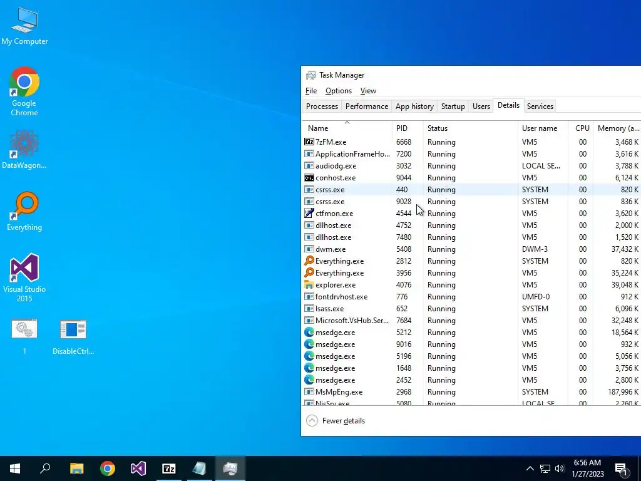641x481 pixels.
Task: Select csrss.exe with PID 440
Action: point(472,189)
